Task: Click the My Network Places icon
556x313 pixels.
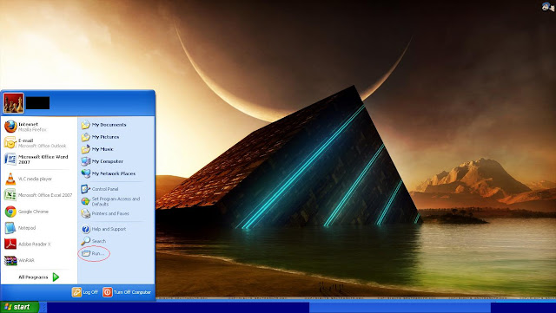Action: click(x=85, y=173)
